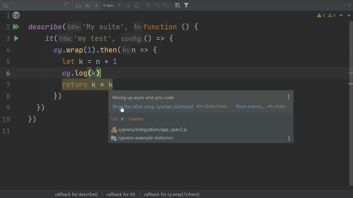
Task: Click the yellow warning stripe on scrollbar
Action: (x=350, y=84)
